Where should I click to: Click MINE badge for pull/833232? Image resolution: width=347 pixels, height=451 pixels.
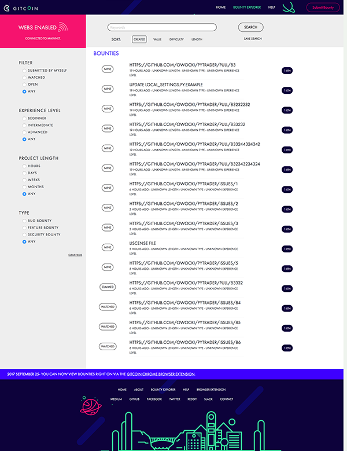pos(108,129)
